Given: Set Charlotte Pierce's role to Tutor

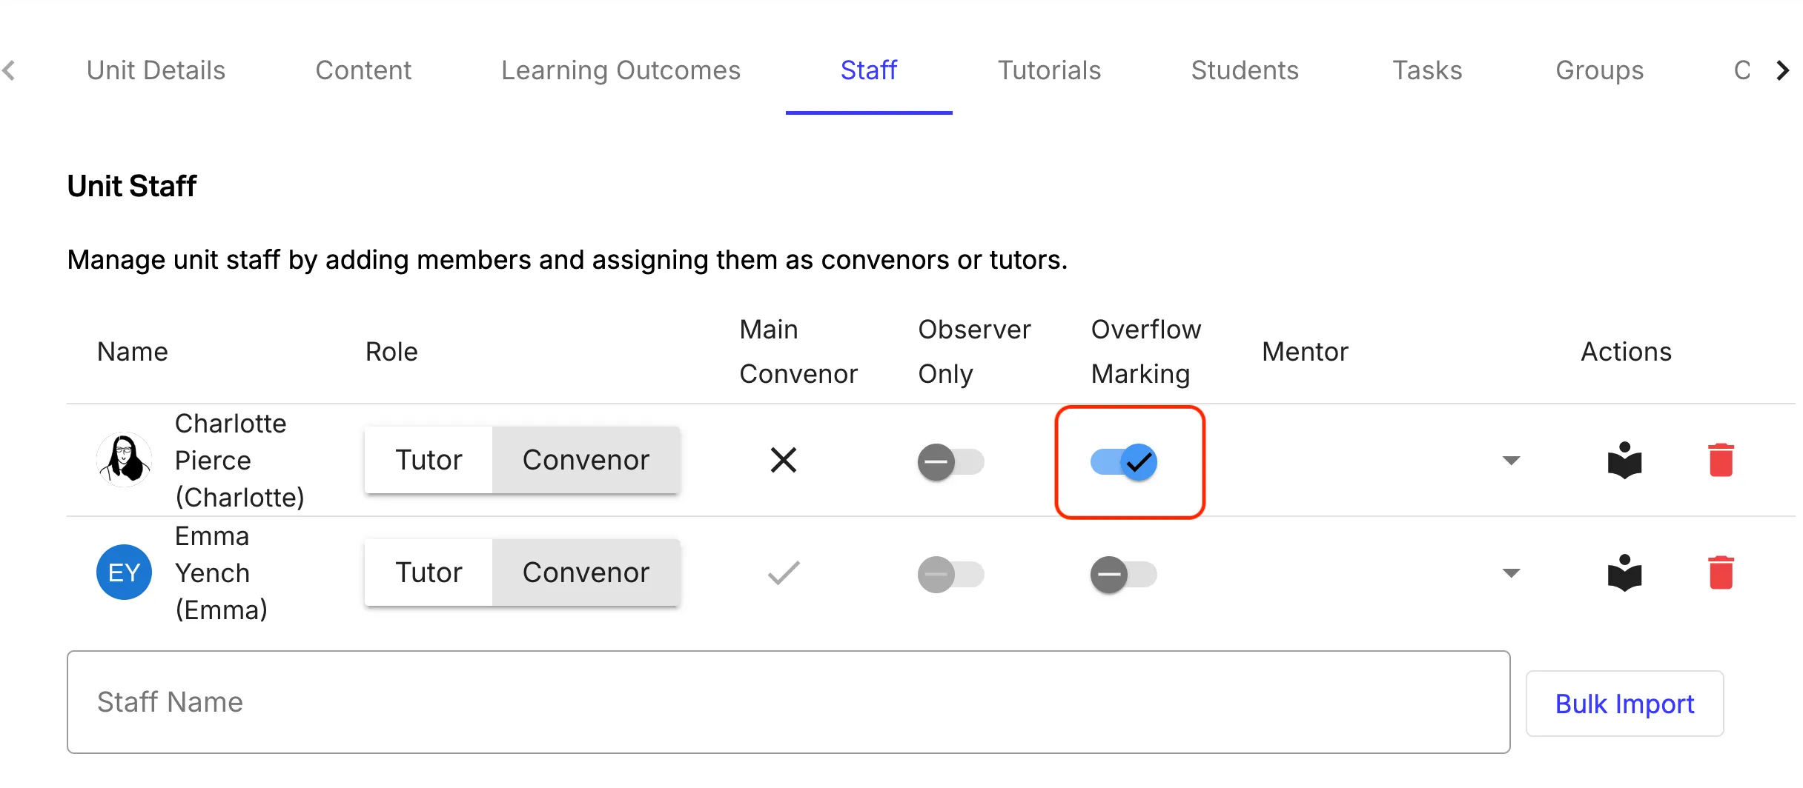Looking at the screenshot, I should pyautogui.click(x=429, y=460).
